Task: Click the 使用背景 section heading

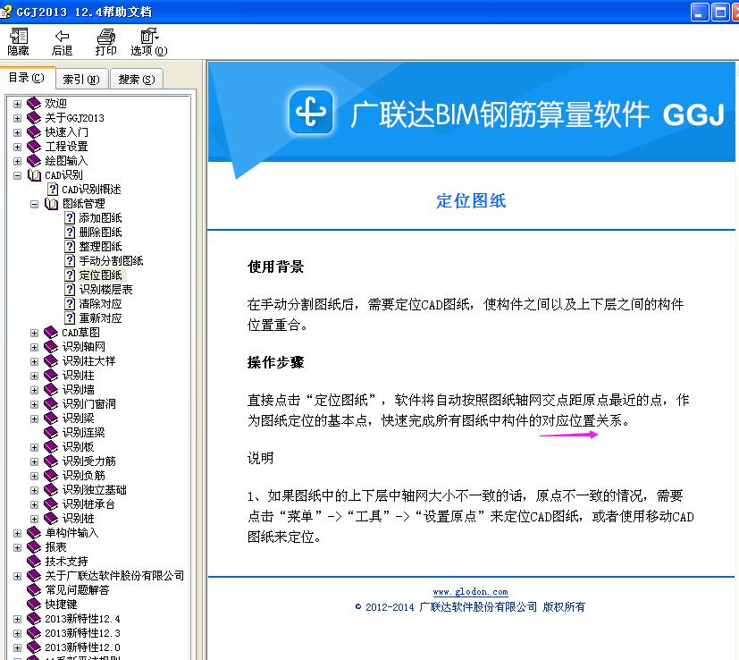Action: point(276,267)
